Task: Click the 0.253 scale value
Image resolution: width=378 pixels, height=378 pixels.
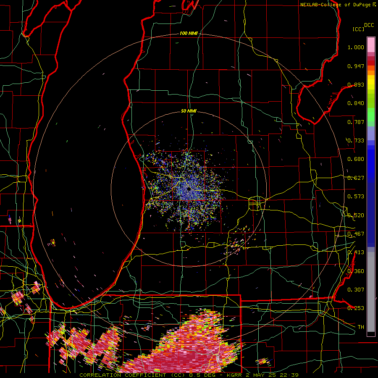Action: 356,308
